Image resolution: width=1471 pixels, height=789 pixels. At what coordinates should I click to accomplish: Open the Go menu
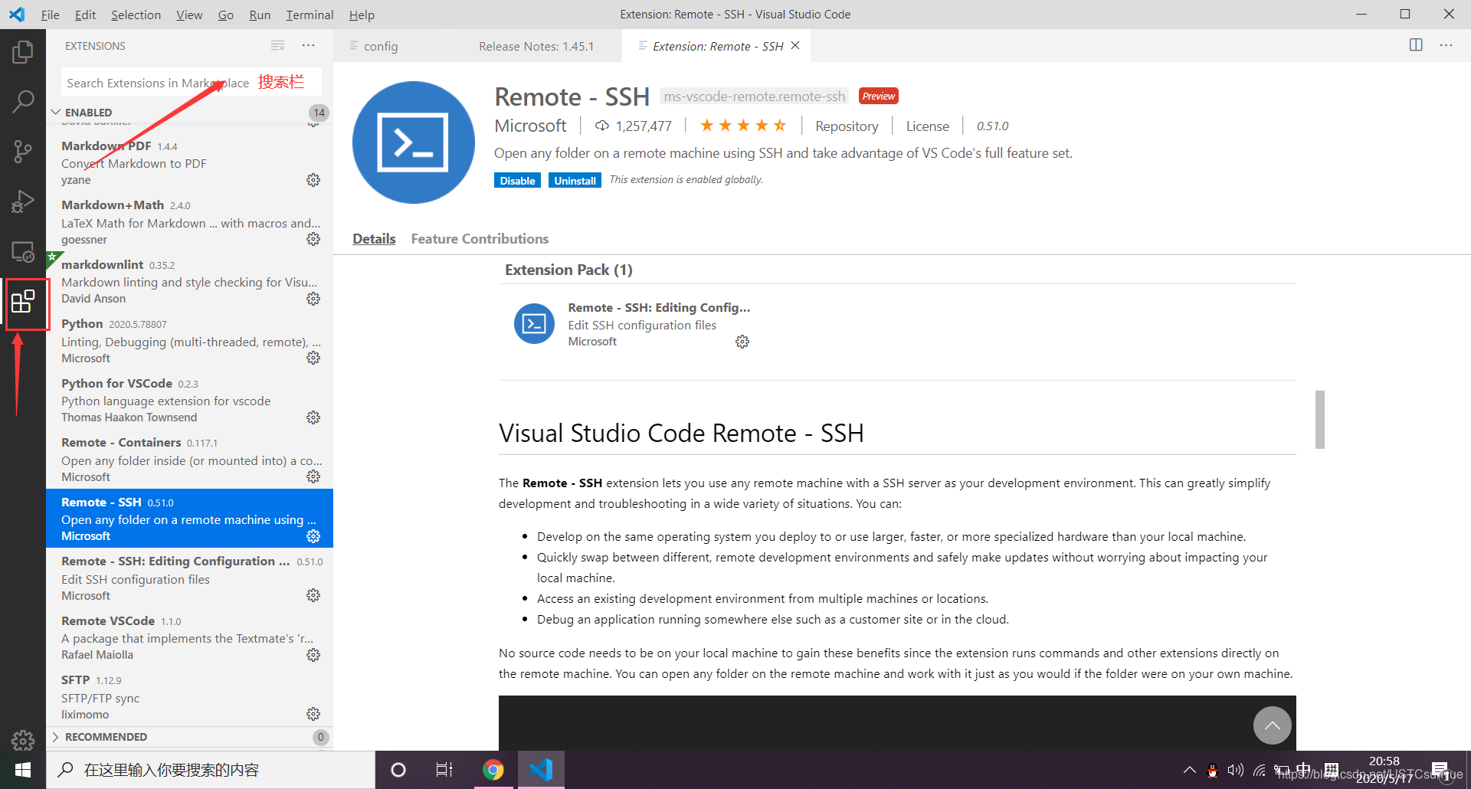(226, 15)
